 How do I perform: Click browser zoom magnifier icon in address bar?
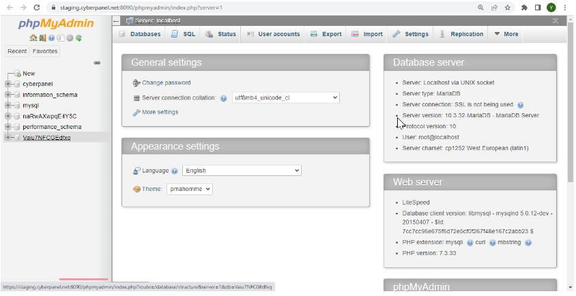(480, 8)
